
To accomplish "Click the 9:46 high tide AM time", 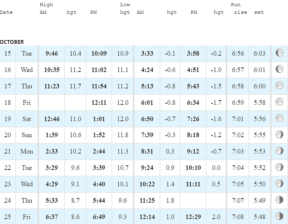I will [x=51, y=53].
